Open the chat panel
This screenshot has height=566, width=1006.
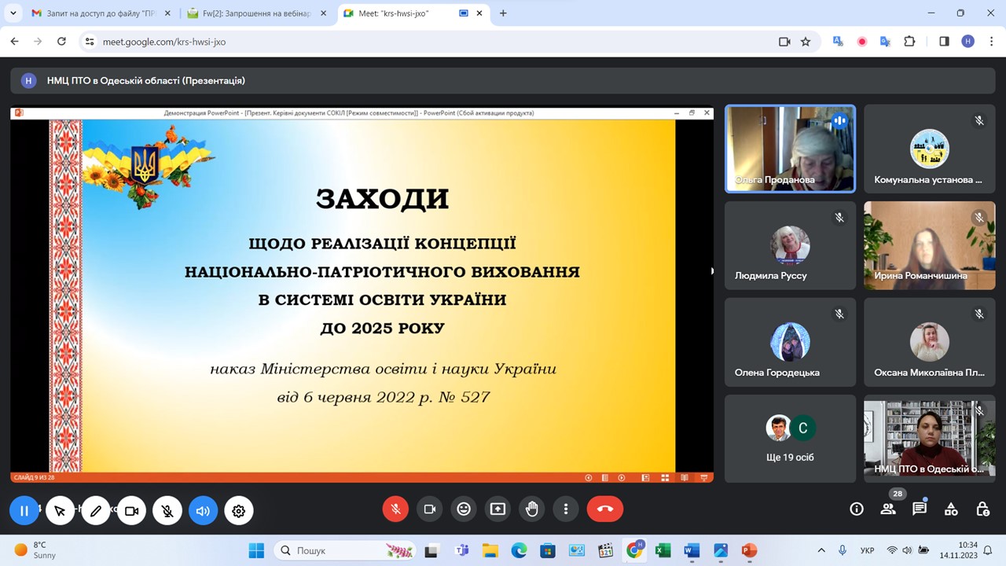[x=920, y=509]
